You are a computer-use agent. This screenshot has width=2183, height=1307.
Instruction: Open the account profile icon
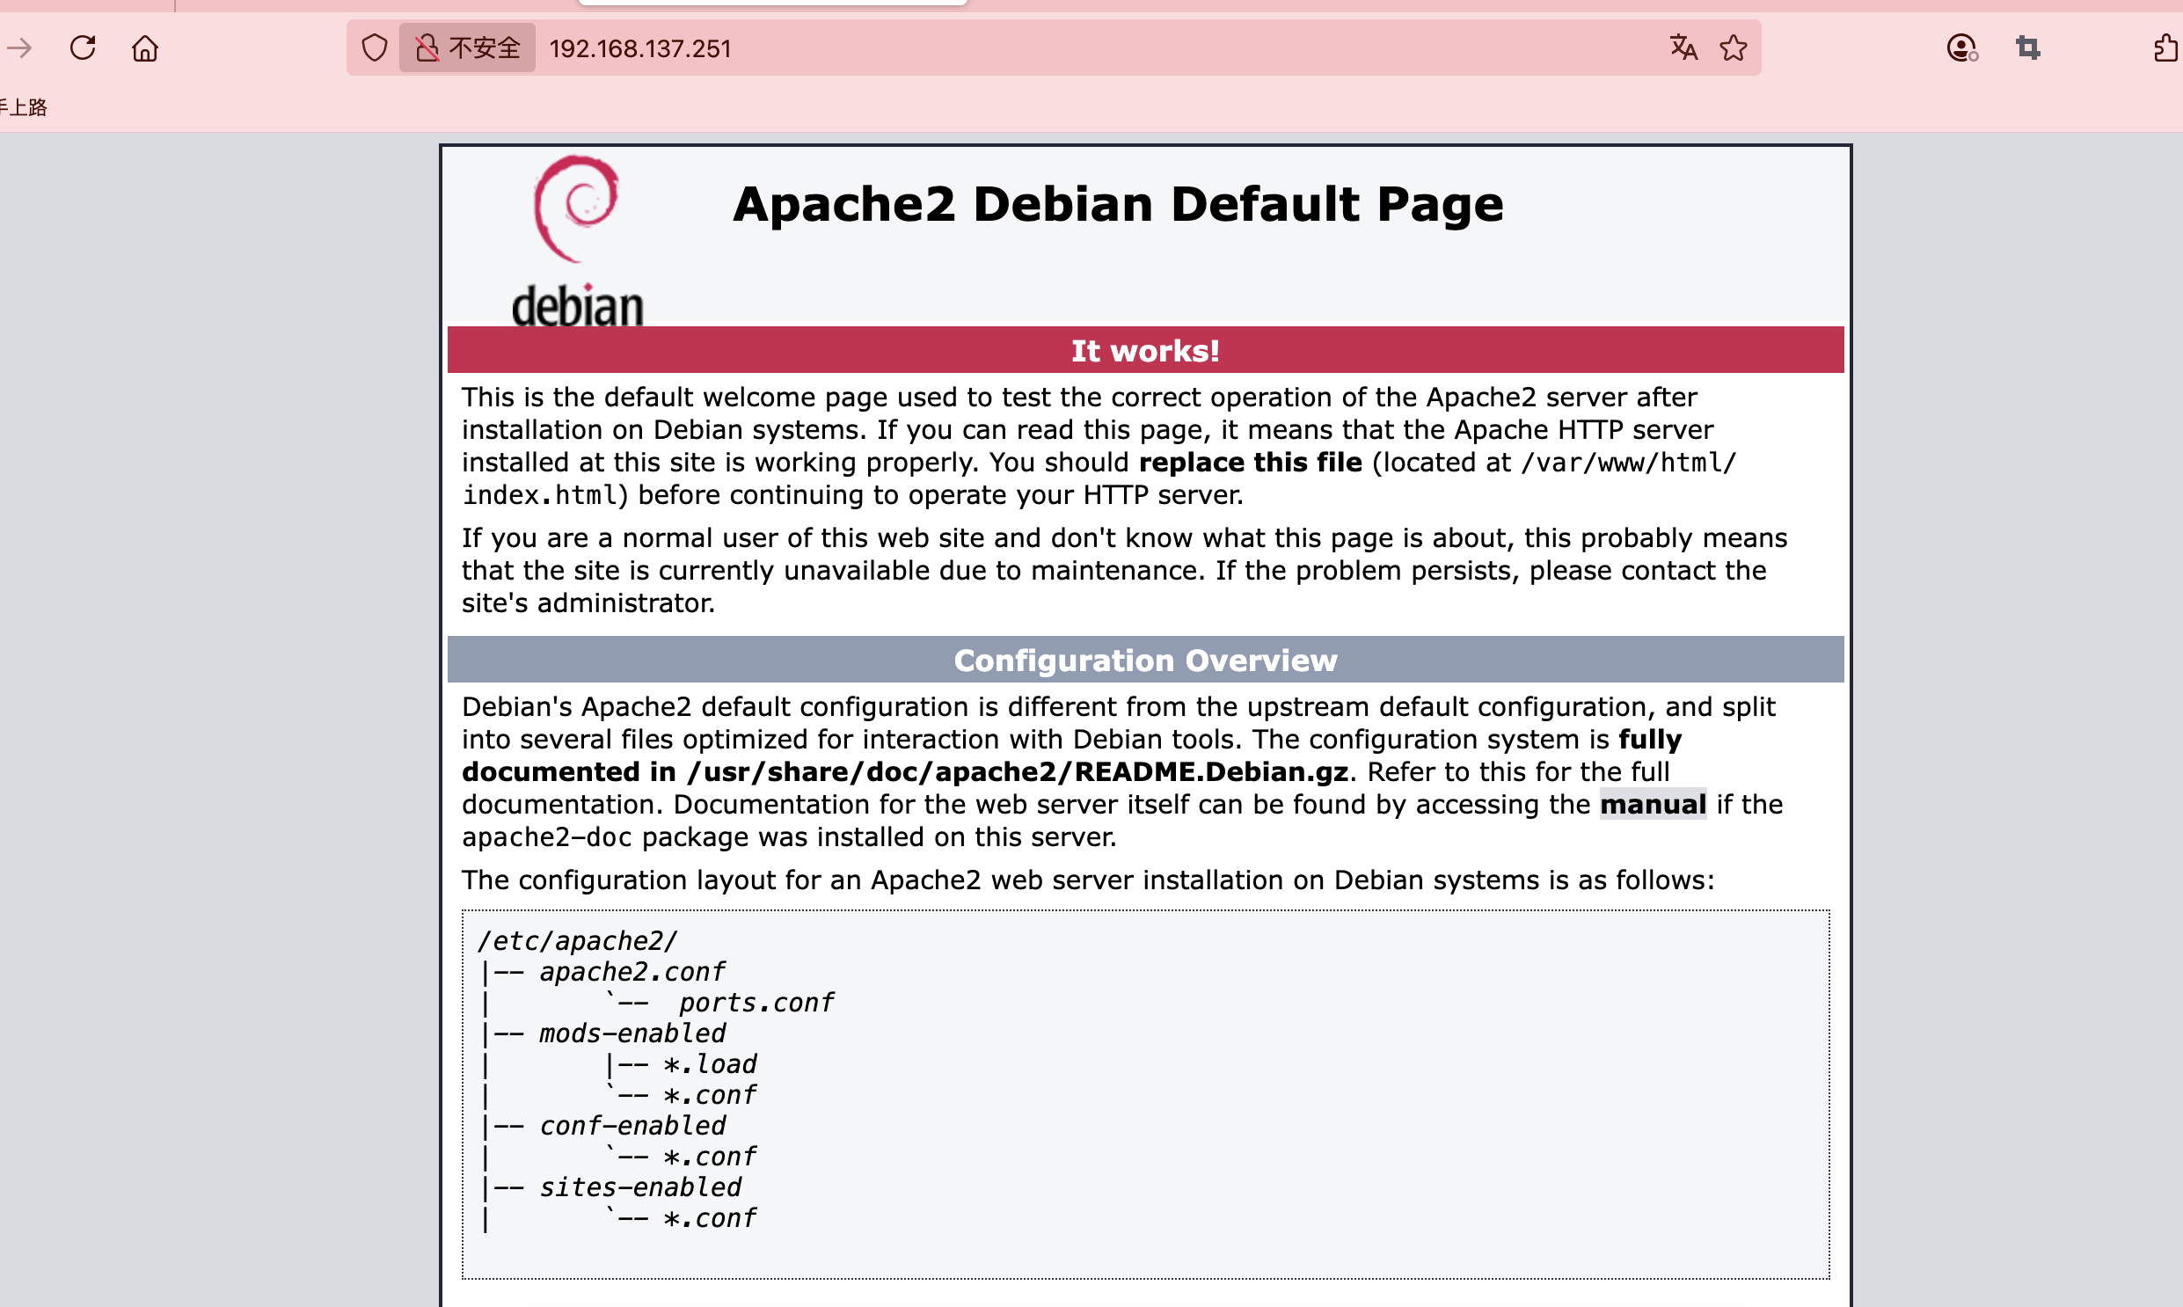[1962, 47]
